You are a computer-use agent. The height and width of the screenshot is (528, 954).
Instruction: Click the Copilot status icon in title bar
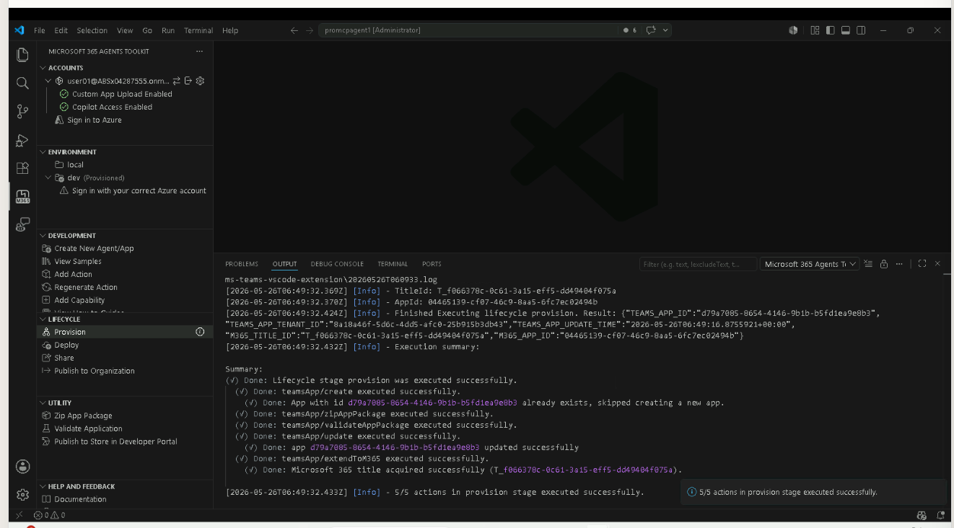pyautogui.click(x=793, y=30)
